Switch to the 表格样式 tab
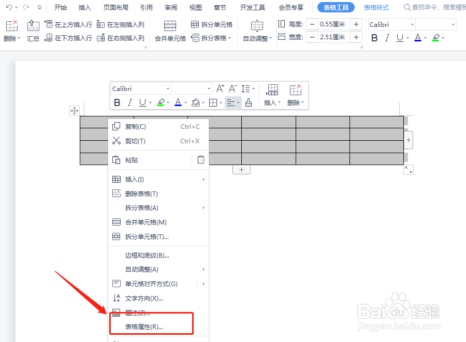 (x=376, y=7)
